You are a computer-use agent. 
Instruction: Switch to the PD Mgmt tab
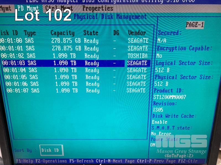[28, 9]
